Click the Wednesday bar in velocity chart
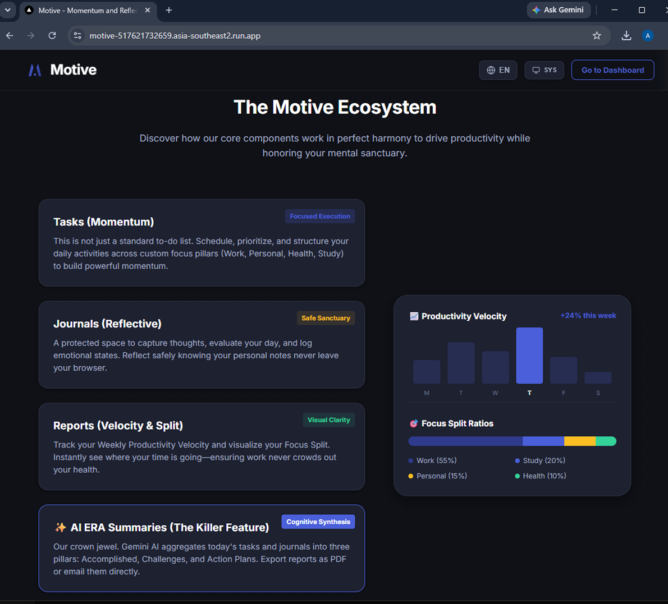Image resolution: width=668 pixels, height=604 pixels. point(495,367)
